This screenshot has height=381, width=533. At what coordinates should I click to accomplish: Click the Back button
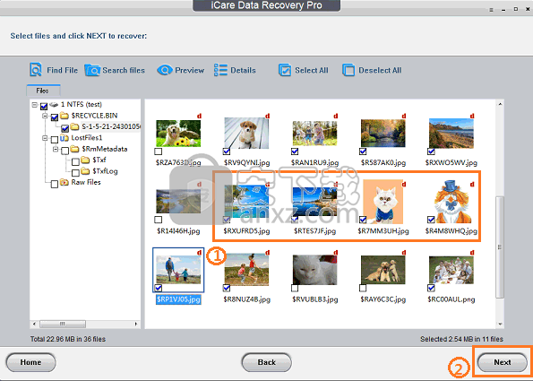point(267,362)
